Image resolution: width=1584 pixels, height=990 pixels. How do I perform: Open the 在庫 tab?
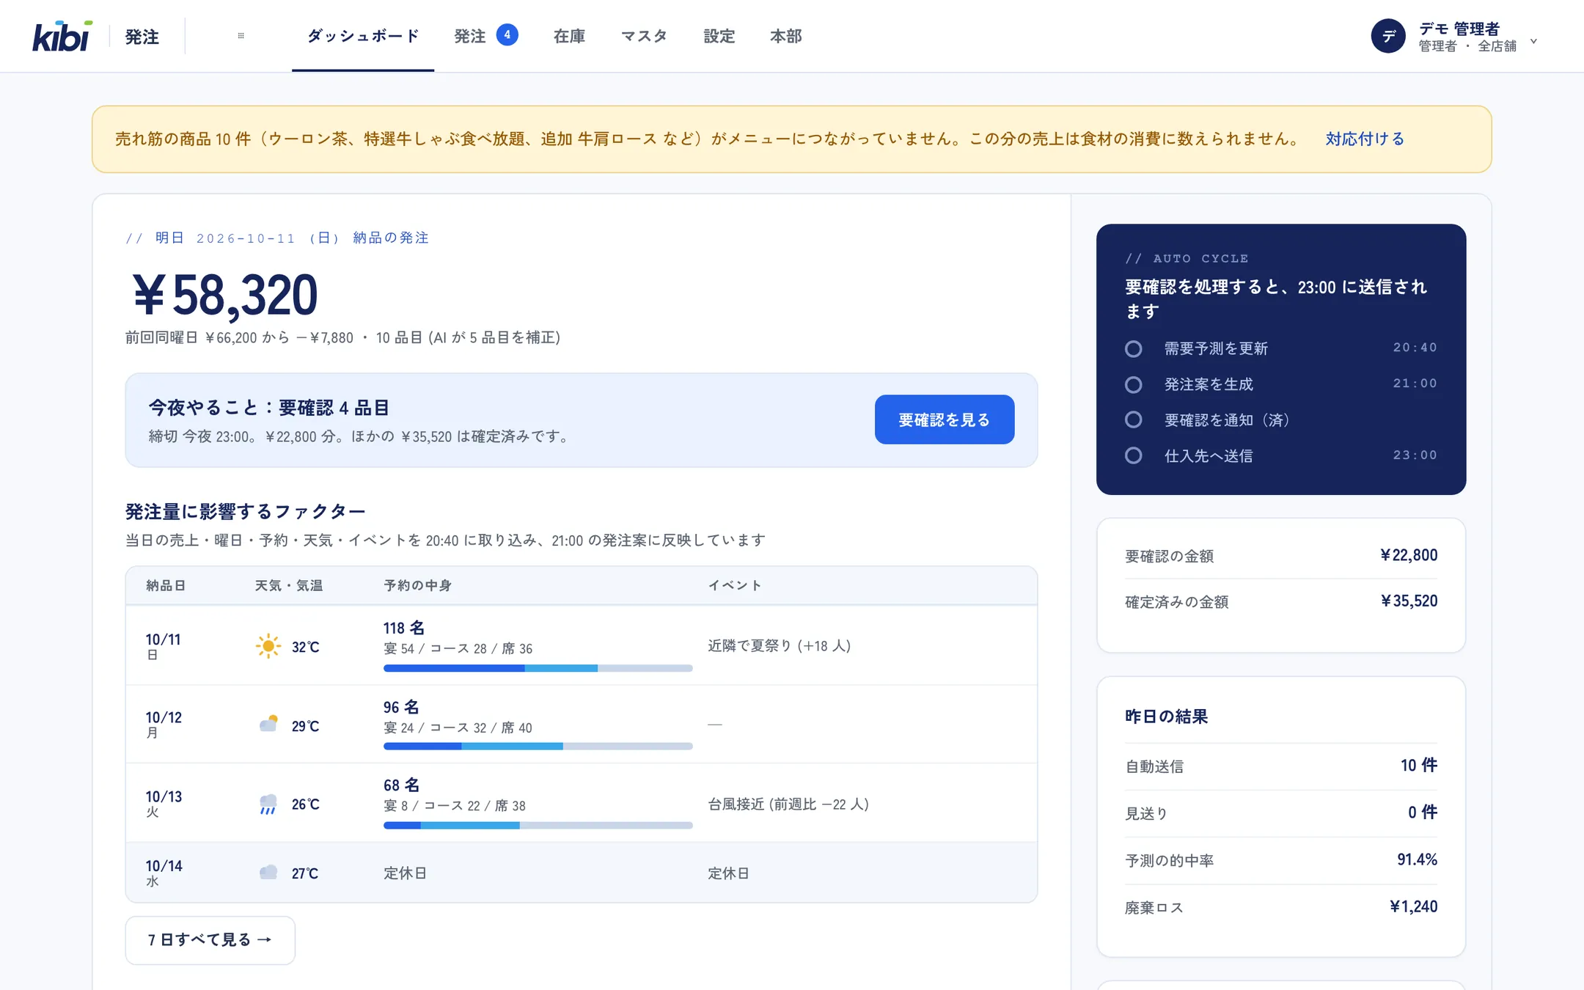569,36
